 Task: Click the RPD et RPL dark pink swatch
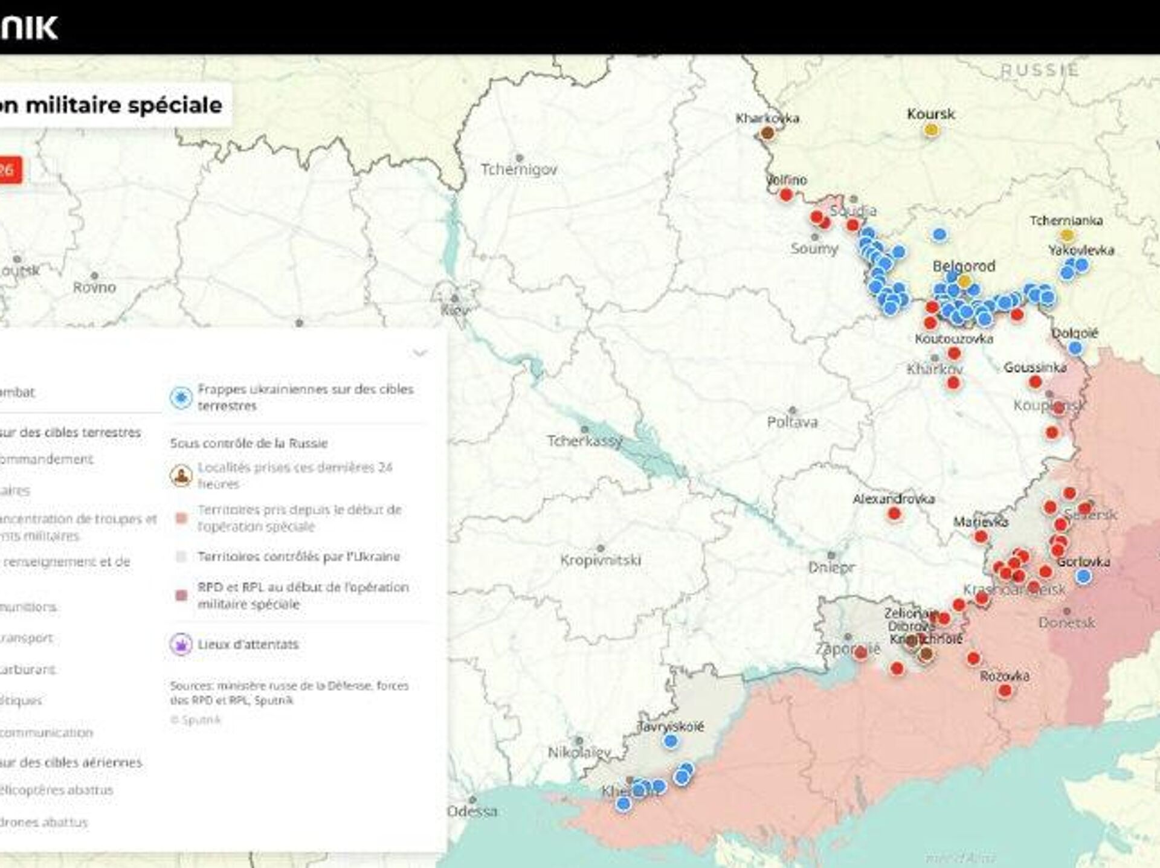click(181, 596)
